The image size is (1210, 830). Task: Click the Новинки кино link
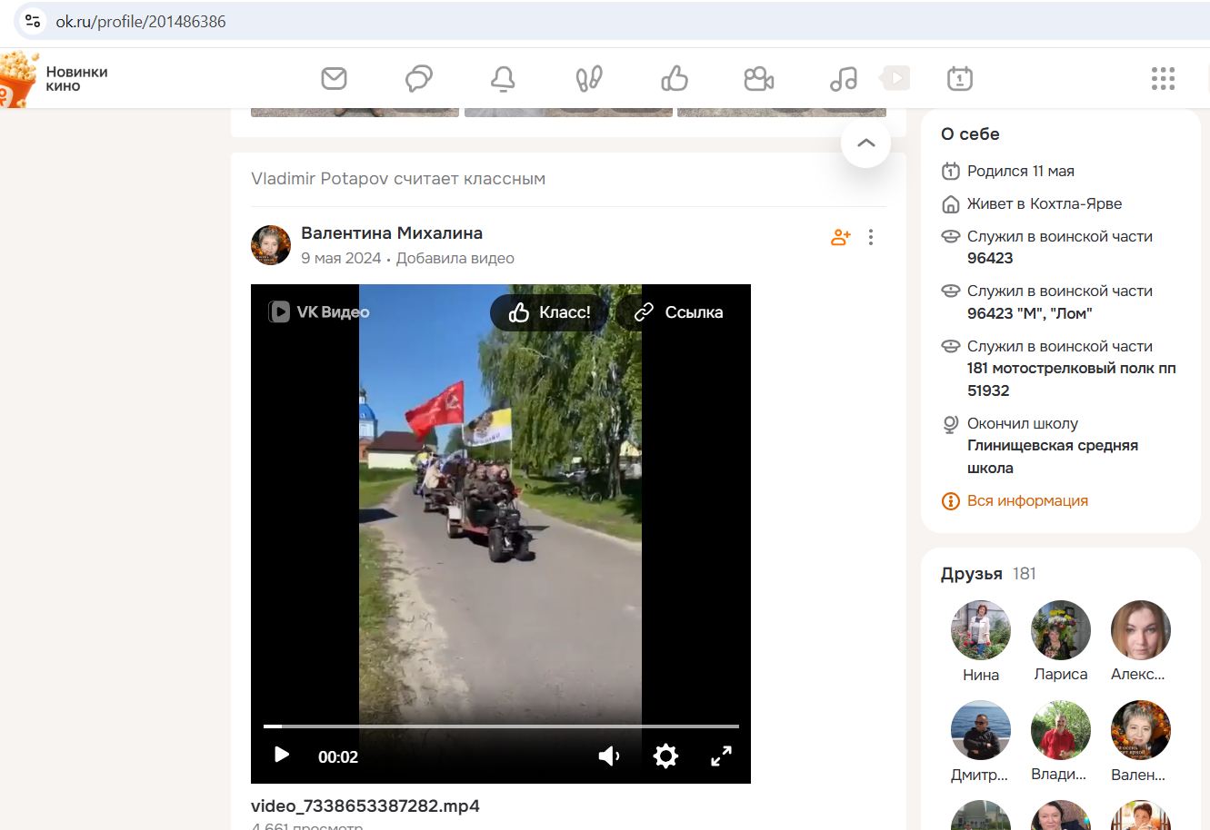[x=76, y=79]
